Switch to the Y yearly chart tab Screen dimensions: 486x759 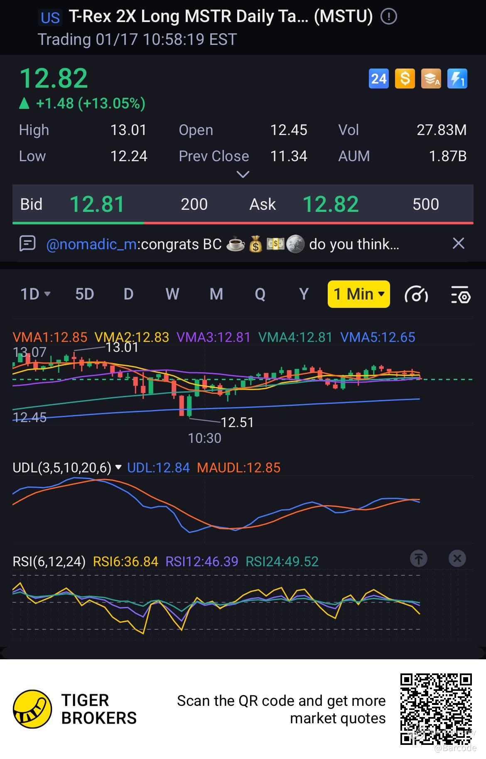click(x=304, y=294)
